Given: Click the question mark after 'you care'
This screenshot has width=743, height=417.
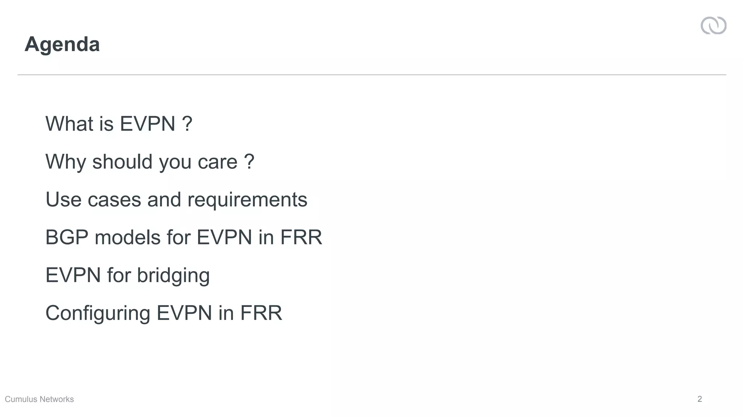Looking at the screenshot, I should 249,161.
